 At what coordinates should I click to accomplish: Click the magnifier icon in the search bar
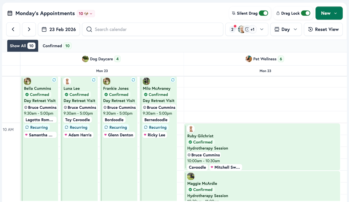click(89, 29)
